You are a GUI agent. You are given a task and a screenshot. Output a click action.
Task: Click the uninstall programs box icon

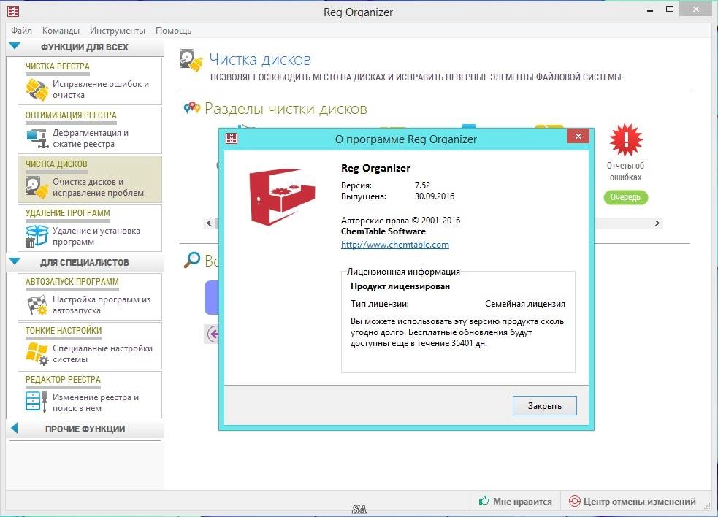[x=37, y=236]
